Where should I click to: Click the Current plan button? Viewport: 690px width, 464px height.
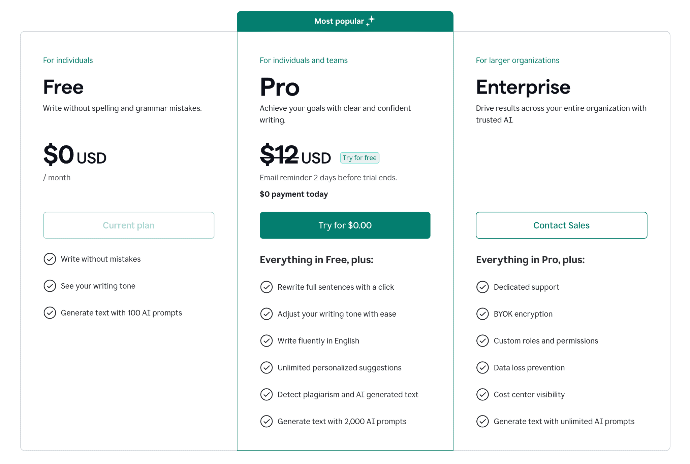tap(129, 225)
